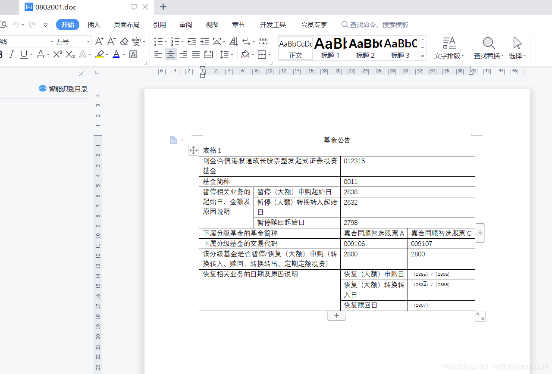The height and width of the screenshot is (374, 552).
Task: Click the grow font size icon
Action: [x=99, y=41]
